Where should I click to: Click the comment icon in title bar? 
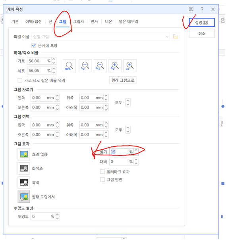(191, 10)
